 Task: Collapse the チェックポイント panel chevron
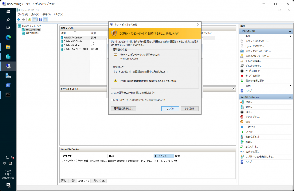click(234, 89)
